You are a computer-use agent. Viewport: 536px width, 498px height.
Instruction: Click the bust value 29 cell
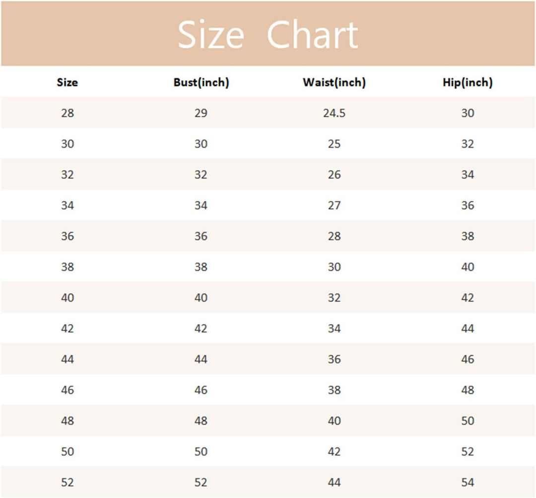201,113
